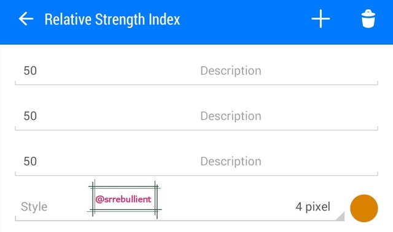Select the underline beneath the third level row
This screenshot has width=393, height=232.
point(196,175)
